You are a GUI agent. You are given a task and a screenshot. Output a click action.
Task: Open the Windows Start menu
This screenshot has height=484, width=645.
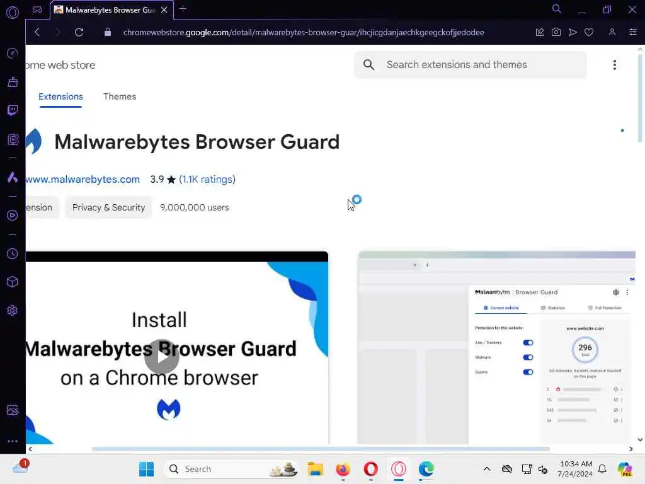pyautogui.click(x=146, y=469)
